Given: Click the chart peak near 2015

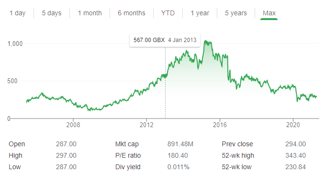Looking at the screenshot, I should tap(206, 41).
